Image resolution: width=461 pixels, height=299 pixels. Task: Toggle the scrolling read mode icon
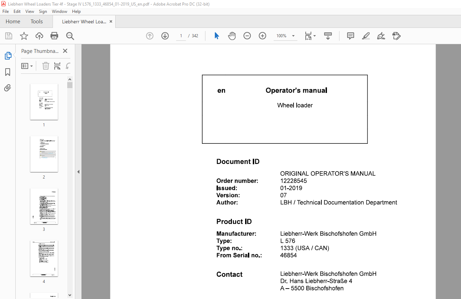click(328, 36)
